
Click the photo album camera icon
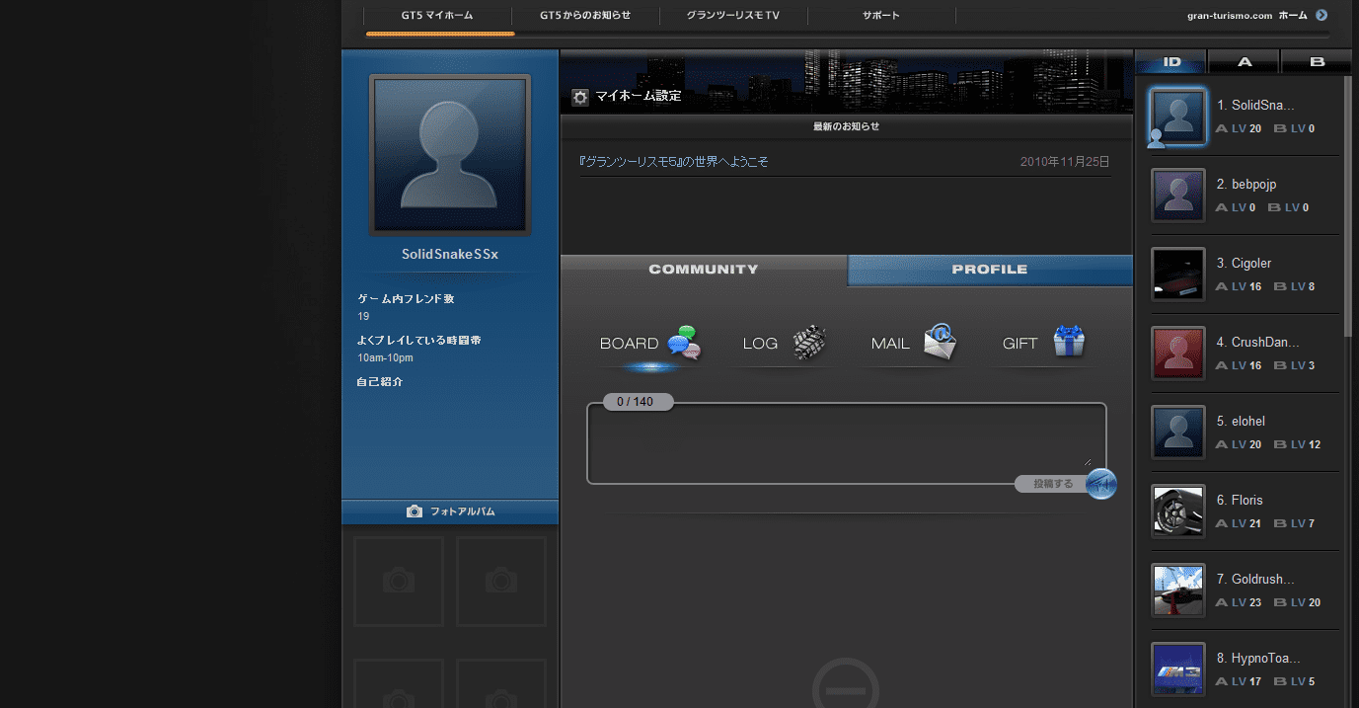415,511
